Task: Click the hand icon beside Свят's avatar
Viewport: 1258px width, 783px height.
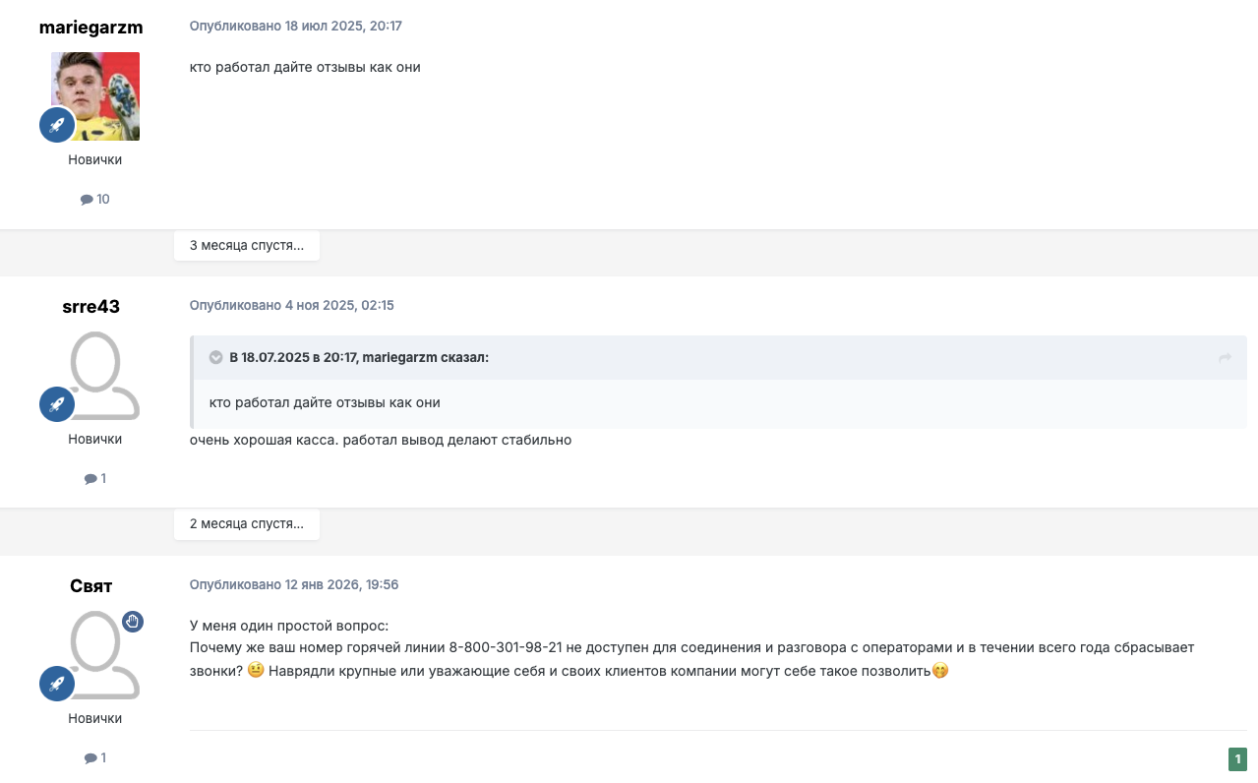Action: tap(133, 621)
